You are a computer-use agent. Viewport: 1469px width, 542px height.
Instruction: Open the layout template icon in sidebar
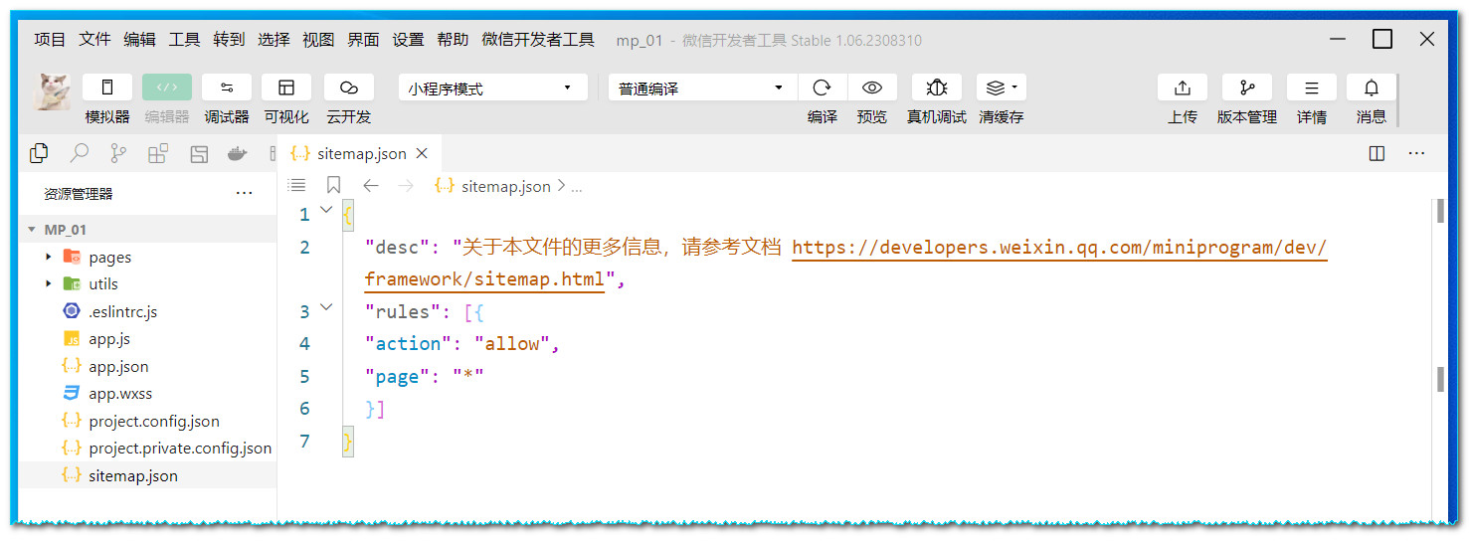(199, 153)
